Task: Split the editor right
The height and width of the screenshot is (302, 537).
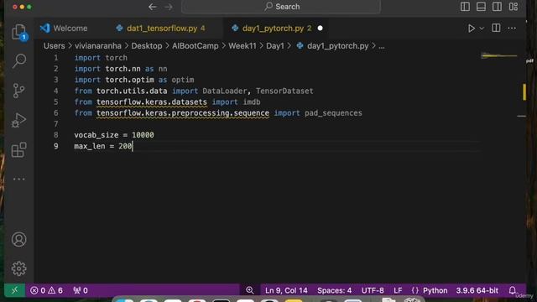Action: pos(496,28)
